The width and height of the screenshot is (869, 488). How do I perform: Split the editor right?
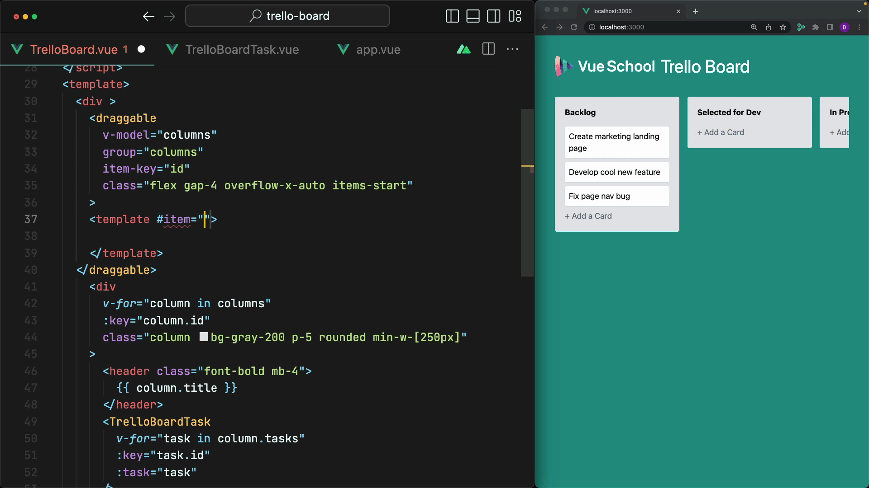coord(489,49)
